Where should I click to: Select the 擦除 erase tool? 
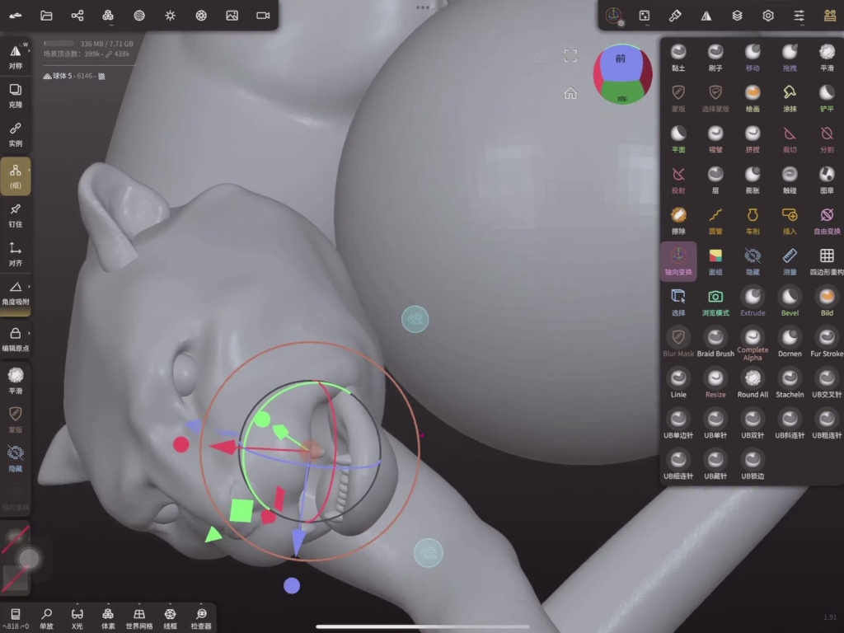[678, 221]
